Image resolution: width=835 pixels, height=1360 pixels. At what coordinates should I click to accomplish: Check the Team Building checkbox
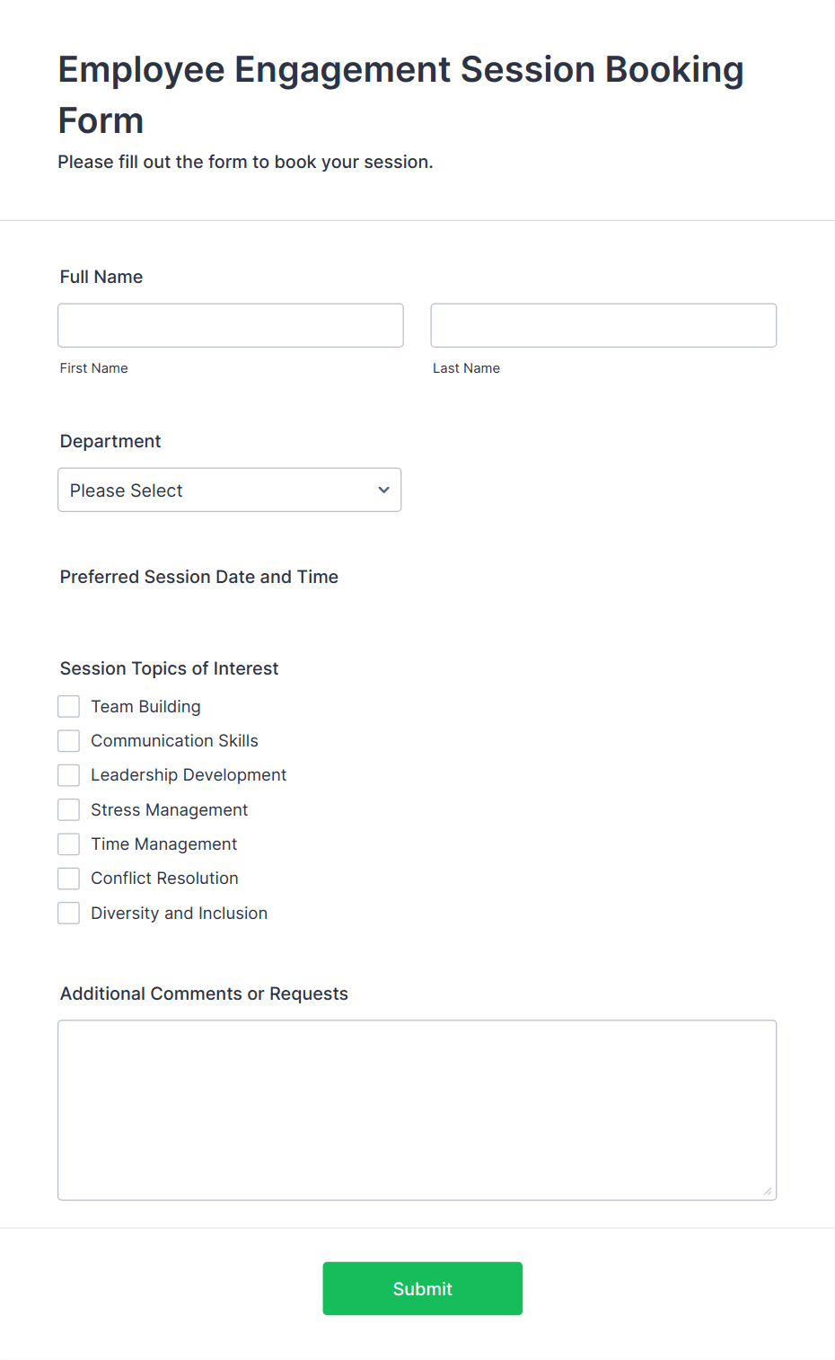coord(69,707)
